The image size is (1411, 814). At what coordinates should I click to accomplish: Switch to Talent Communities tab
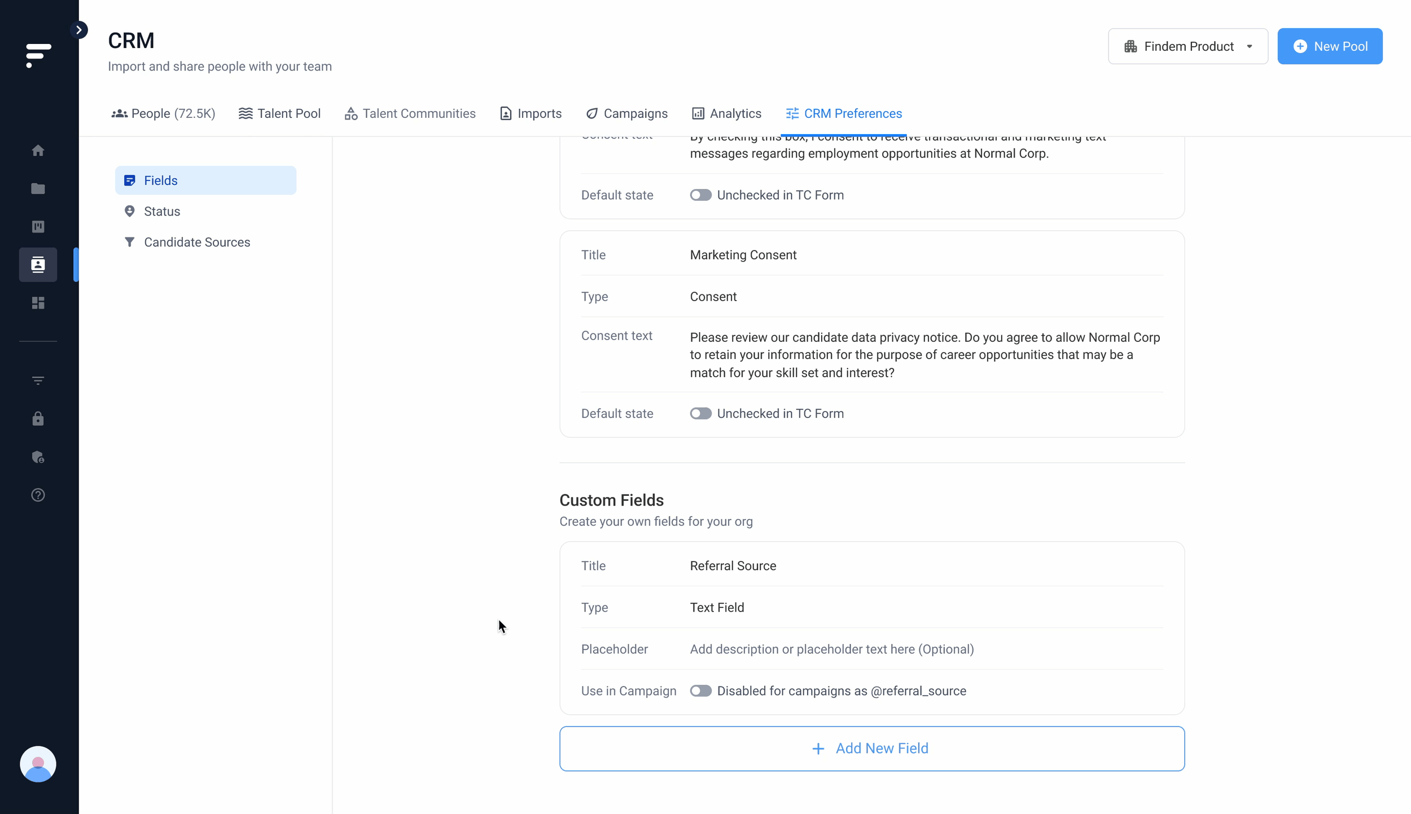click(x=410, y=113)
